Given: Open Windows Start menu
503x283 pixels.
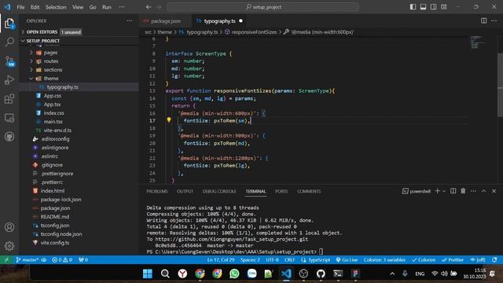Looking at the screenshot, I should (x=148, y=274).
